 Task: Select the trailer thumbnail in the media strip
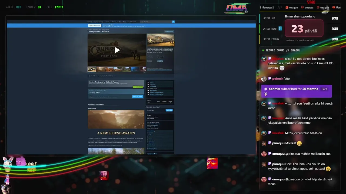click(92, 69)
